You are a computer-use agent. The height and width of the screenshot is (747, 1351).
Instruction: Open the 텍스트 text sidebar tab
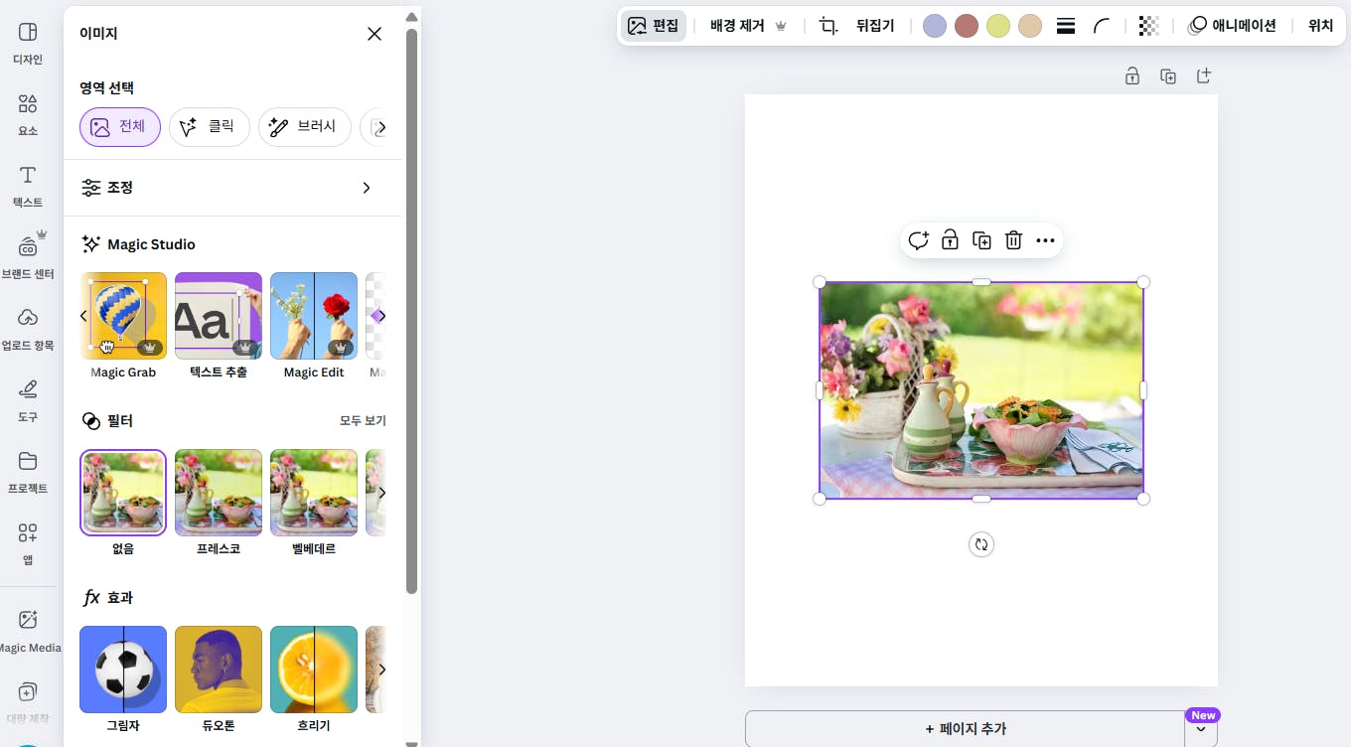tap(28, 187)
